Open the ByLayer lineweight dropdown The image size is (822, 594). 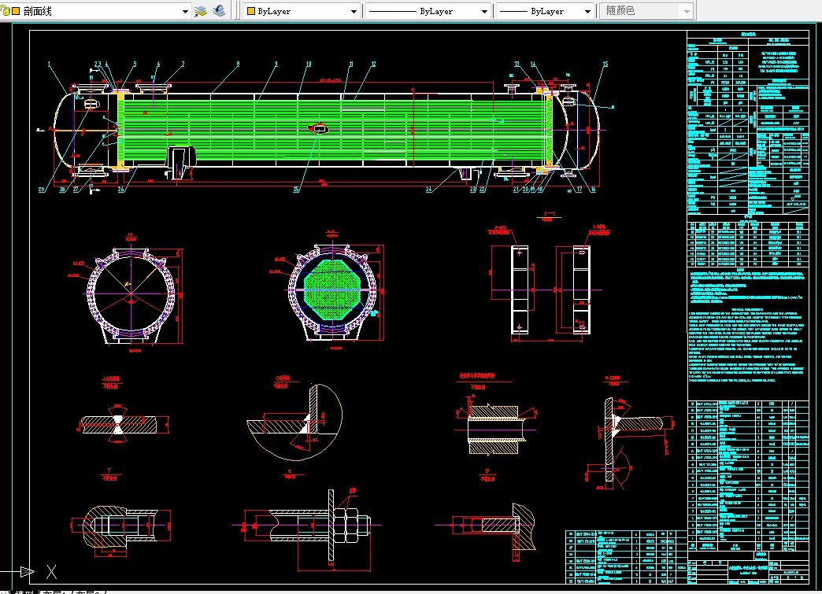tap(587, 11)
